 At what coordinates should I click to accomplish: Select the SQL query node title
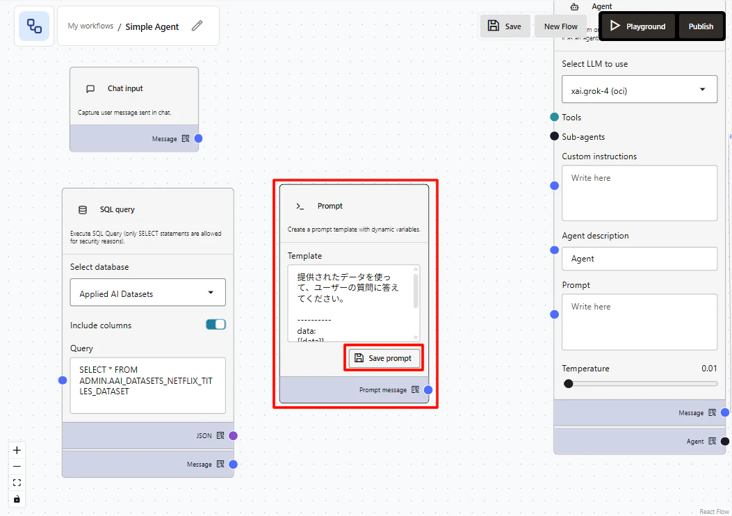pos(117,210)
